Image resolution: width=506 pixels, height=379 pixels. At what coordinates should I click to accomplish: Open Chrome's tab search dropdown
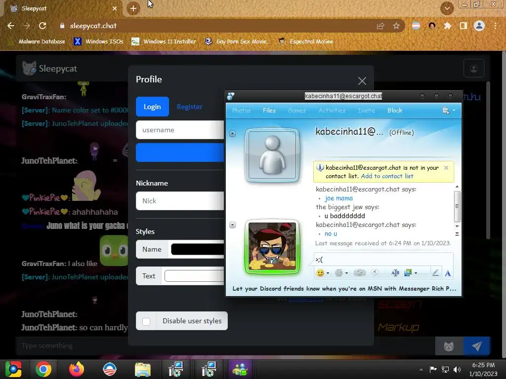(447, 8)
